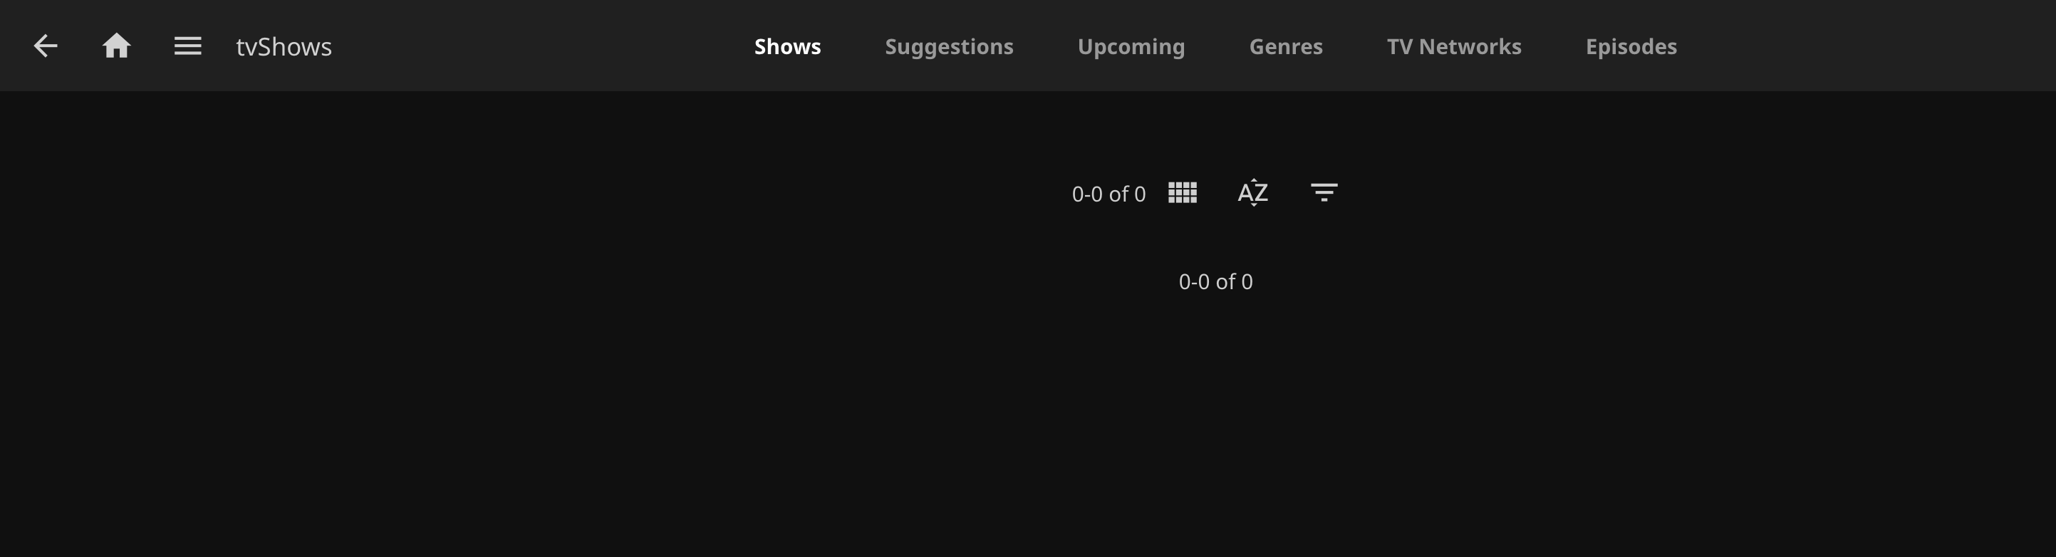Screen dimensions: 2056x557
Task: Toggle the side navigation drawer
Action: tap(187, 46)
